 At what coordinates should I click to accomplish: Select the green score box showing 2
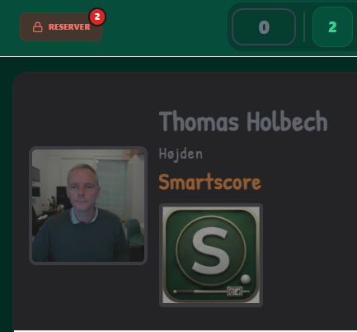coord(332,27)
